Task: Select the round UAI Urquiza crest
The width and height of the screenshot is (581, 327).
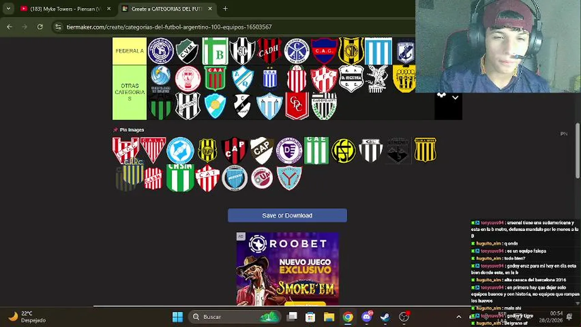Action: (262, 178)
